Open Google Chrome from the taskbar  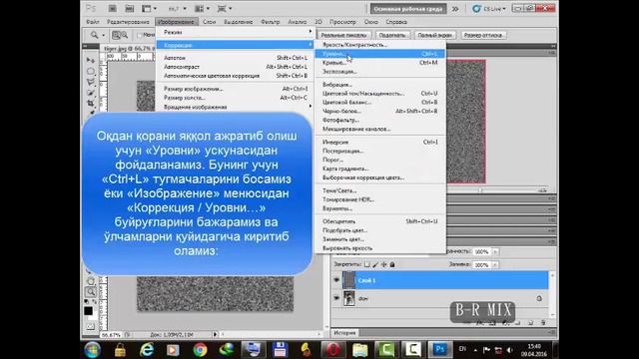(x=200, y=349)
